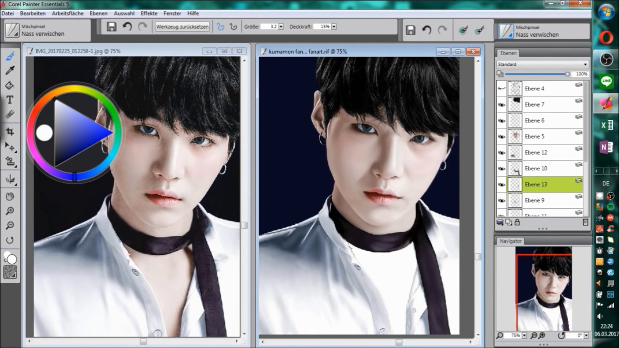Open the Datei menu
This screenshot has height=348, width=619.
click(7, 14)
